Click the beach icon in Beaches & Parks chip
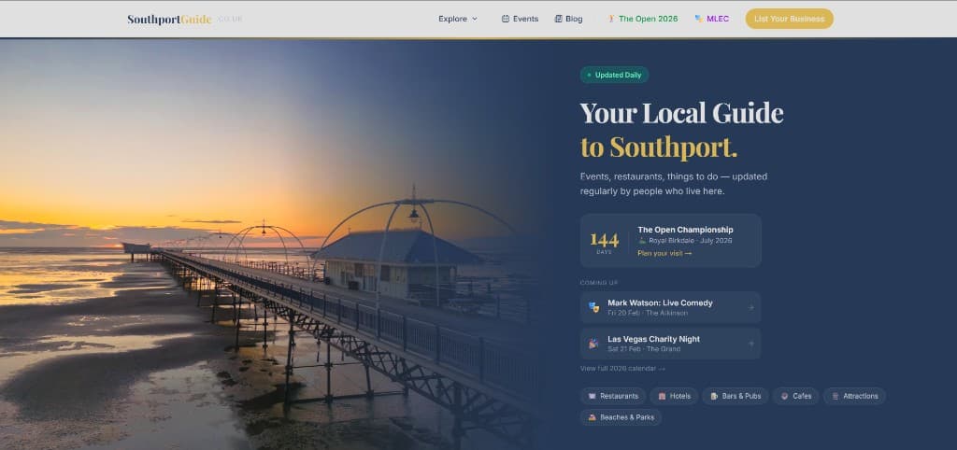The width and height of the screenshot is (957, 450). 592,417
